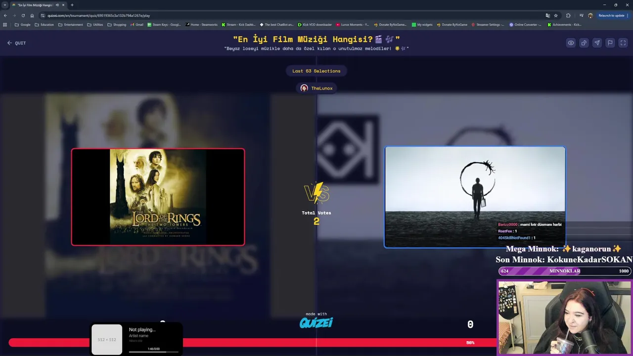Reload the page

coord(23,15)
